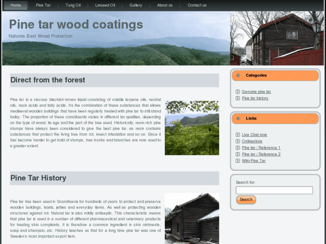The width and height of the screenshot is (326, 244).
Task: Click the arrow icon beside Links heading
Action: (238, 119)
